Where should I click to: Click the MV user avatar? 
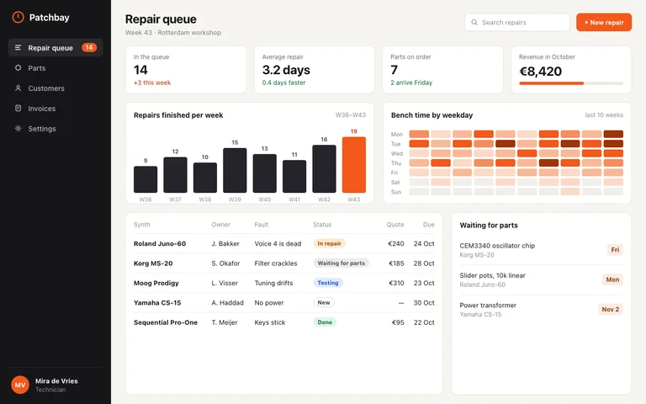tap(20, 385)
